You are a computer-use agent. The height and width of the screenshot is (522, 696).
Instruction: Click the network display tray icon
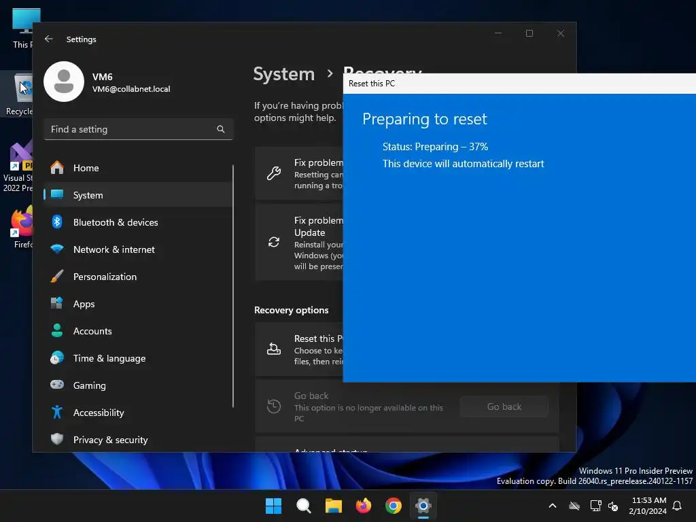(595, 506)
